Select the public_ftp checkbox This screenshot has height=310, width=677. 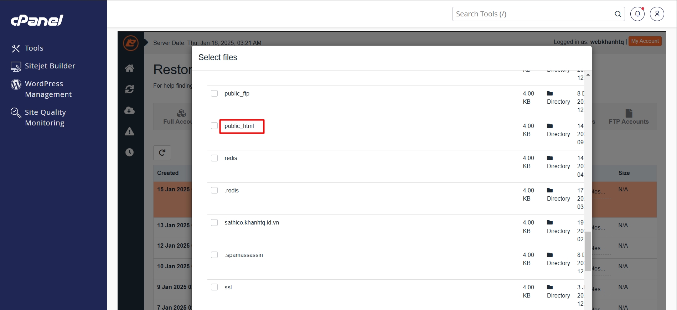[214, 93]
